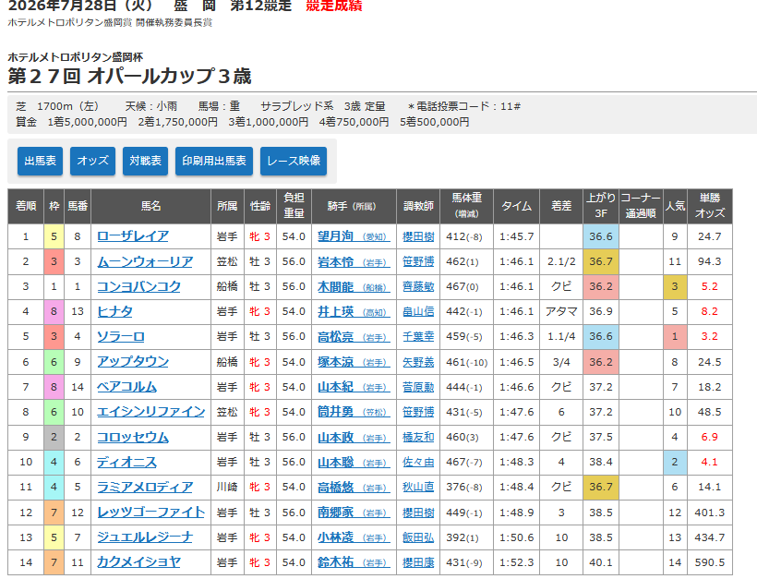Select prize text 1着5,000,000円

click(87, 122)
